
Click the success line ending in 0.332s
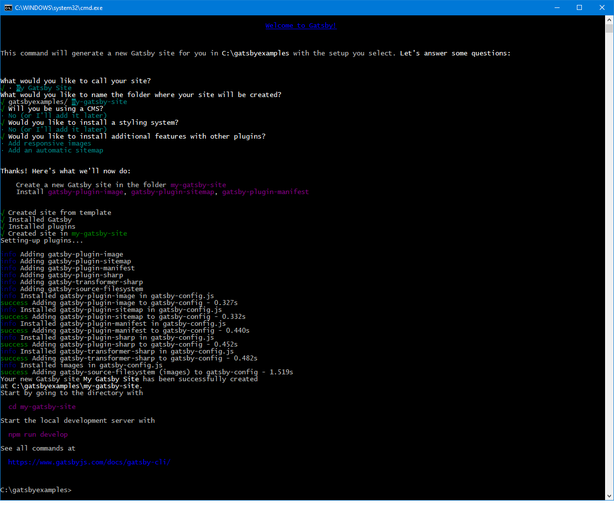click(123, 316)
